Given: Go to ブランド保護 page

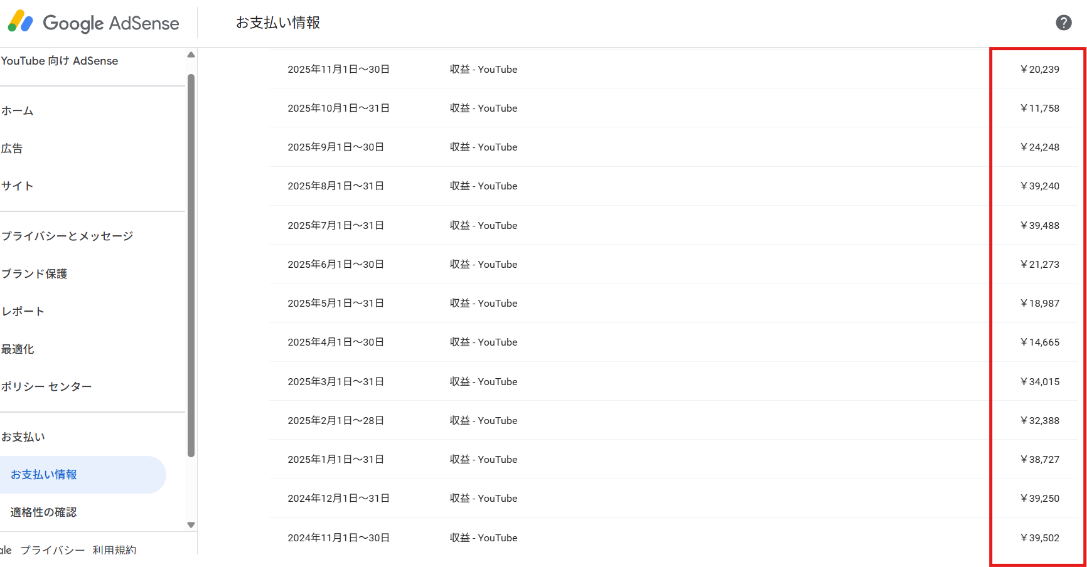Looking at the screenshot, I should click(34, 274).
